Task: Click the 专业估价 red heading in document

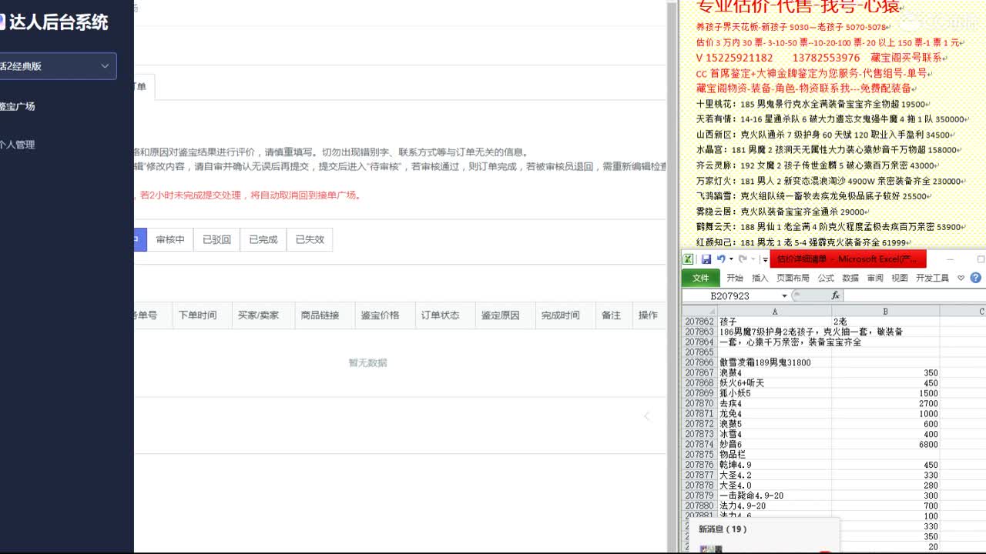Action: [798, 7]
